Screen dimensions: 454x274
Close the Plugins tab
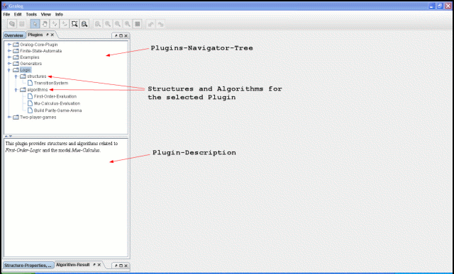click(x=52, y=35)
